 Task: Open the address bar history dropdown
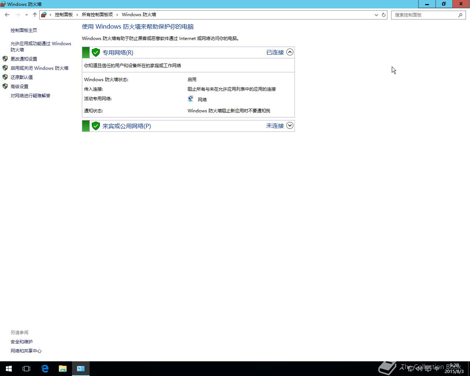[376, 15]
